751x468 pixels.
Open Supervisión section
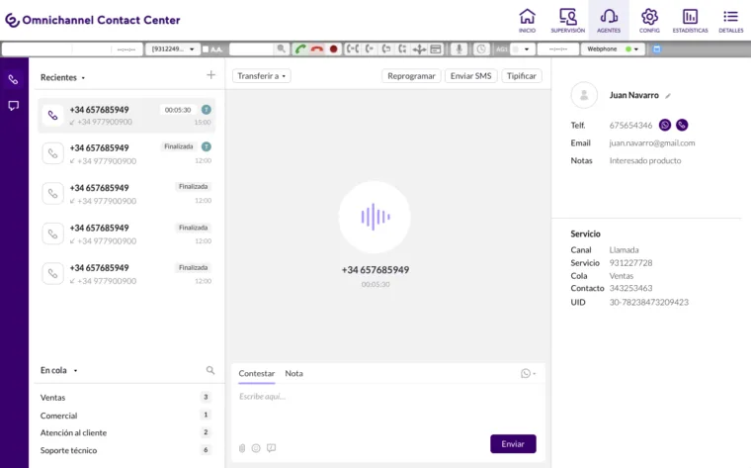tap(567, 20)
